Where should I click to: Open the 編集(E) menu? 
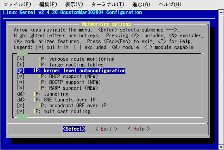coord(48,5)
